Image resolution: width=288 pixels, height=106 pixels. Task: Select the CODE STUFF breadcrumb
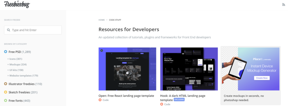[115, 20]
